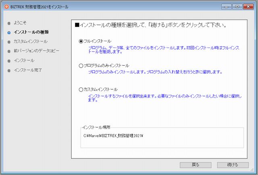Click the インストールの種類 step label
258x175 pixels.
(x=31, y=32)
